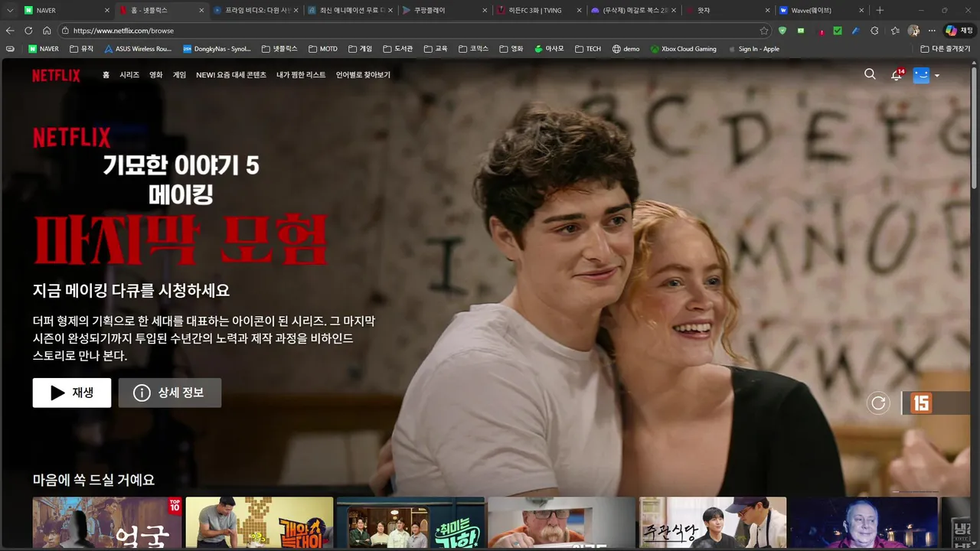Expand 다른 즐겨찾기 folder
This screenshot has width=980, height=551.
coord(946,49)
